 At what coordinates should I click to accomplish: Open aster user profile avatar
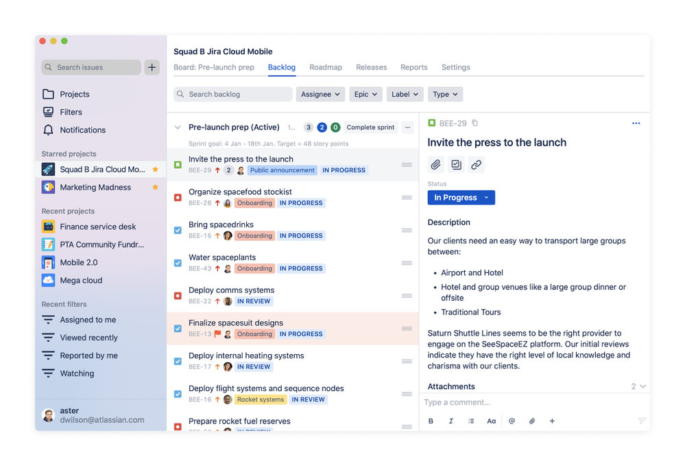(x=48, y=415)
